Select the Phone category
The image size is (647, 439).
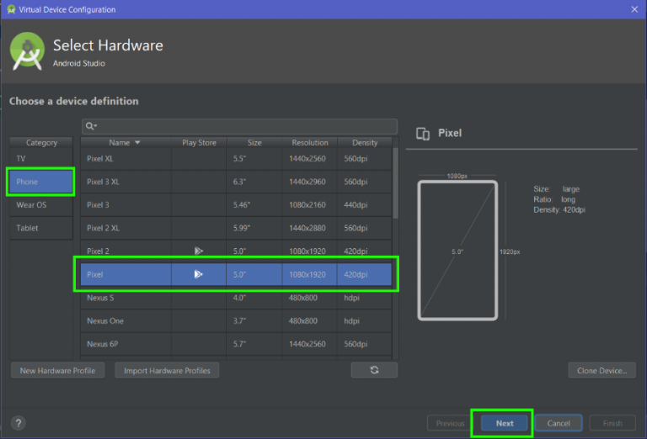[41, 182]
